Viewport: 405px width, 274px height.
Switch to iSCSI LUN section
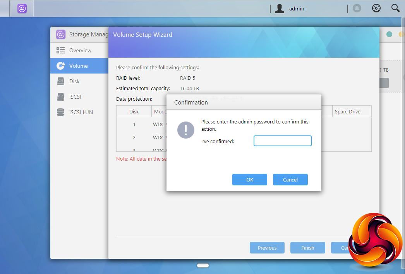(x=79, y=112)
